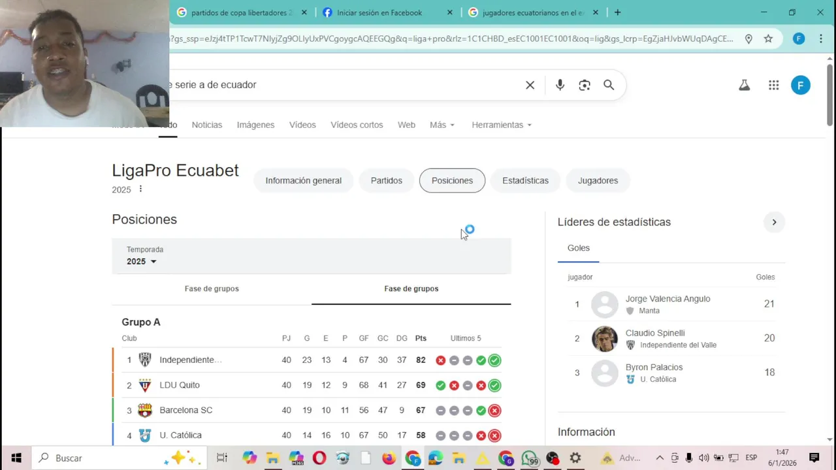Click the Barcelona SC club crest

pos(145,410)
